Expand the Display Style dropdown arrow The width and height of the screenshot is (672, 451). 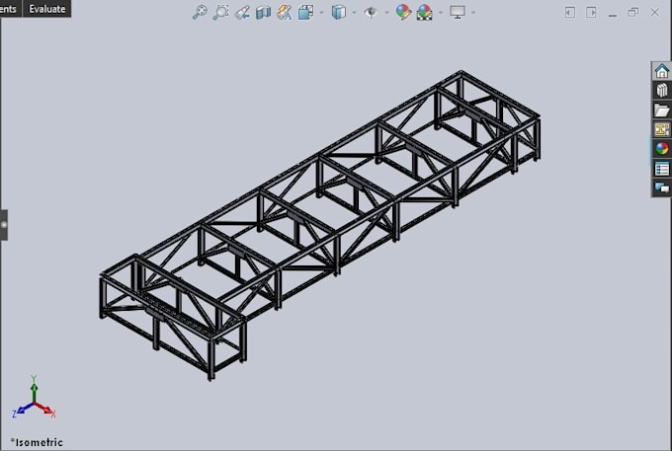pos(354,13)
